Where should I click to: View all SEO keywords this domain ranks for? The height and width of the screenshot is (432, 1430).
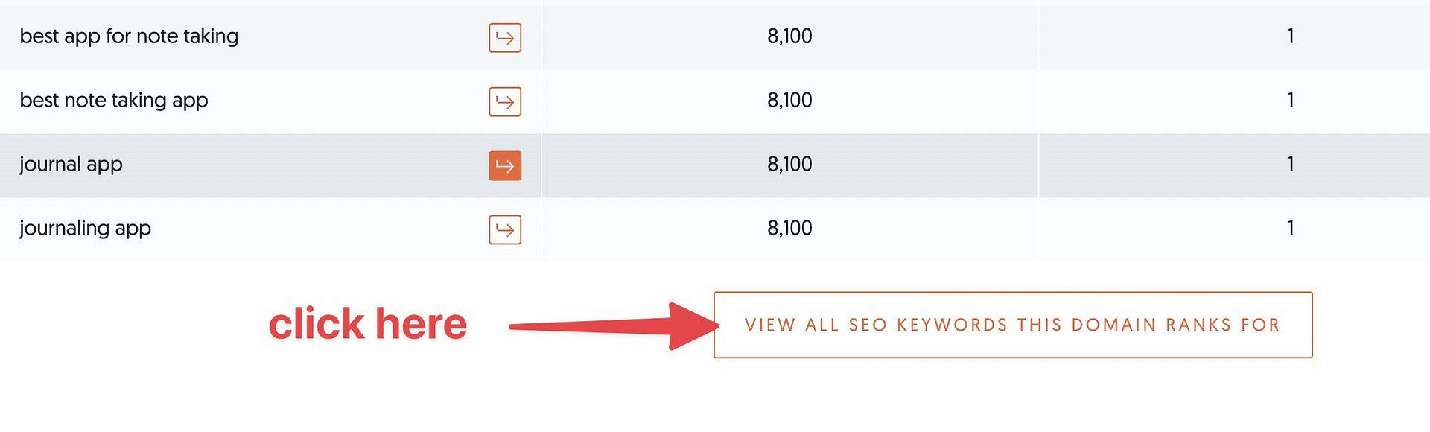coord(1012,325)
